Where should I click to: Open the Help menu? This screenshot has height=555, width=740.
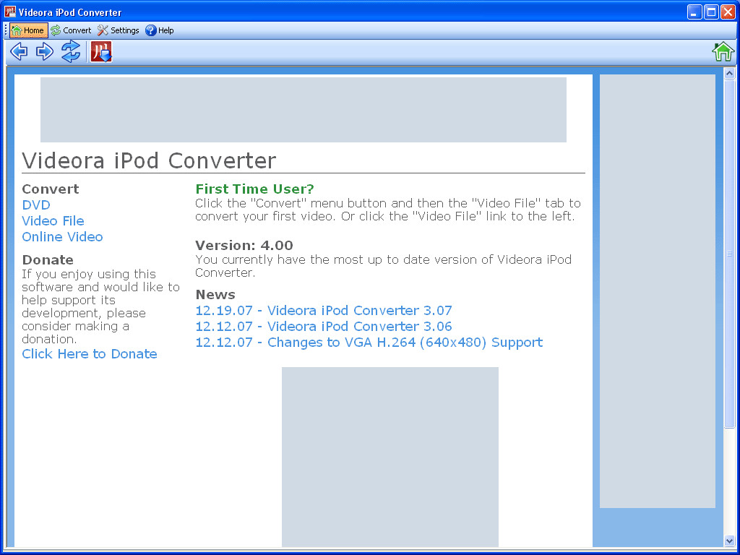pos(160,30)
